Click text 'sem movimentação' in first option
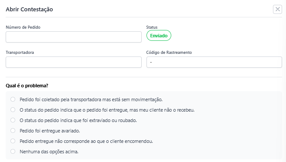This screenshot has width=286, height=162. [142, 99]
